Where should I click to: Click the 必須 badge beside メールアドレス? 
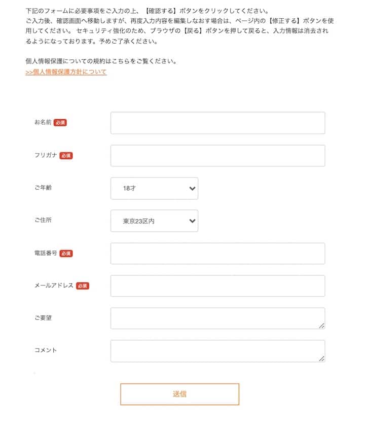pos(83,286)
